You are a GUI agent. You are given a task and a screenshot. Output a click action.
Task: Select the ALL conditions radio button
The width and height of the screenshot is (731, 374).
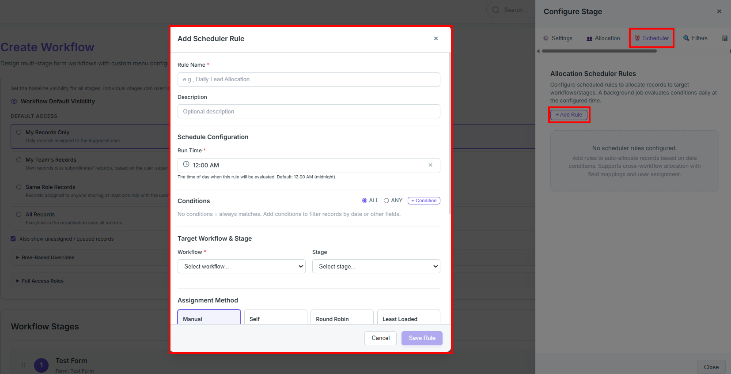tap(364, 200)
